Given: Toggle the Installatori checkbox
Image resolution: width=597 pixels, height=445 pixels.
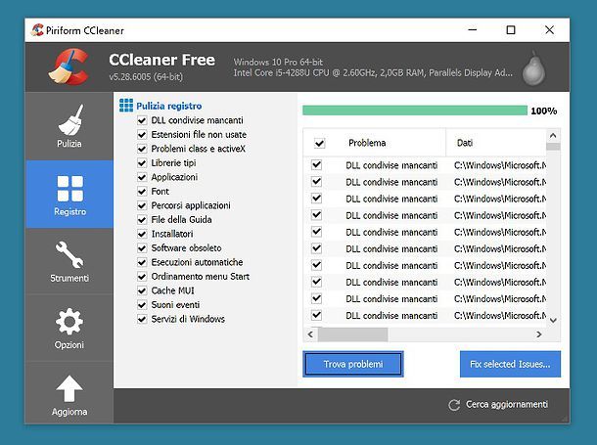Looking at the screenshot, I should [x=142, y=234].
